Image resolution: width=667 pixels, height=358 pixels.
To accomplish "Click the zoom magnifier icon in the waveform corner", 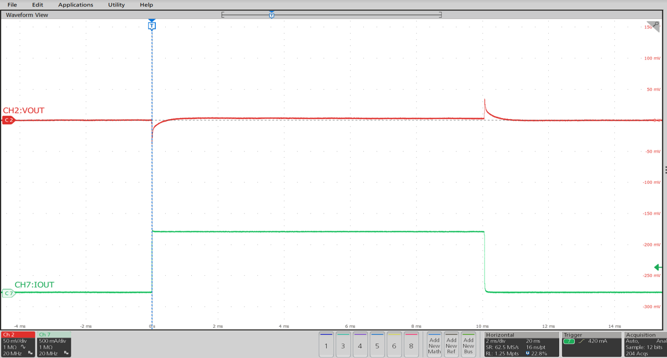I will pos(655,25).
